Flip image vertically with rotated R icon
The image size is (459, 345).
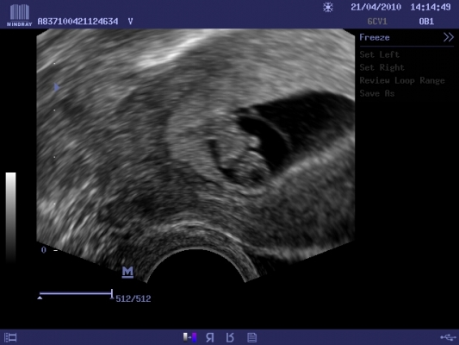(x=230, y=338)
